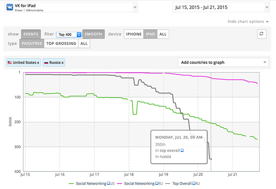Select the IPAD device option

point(150,34)
